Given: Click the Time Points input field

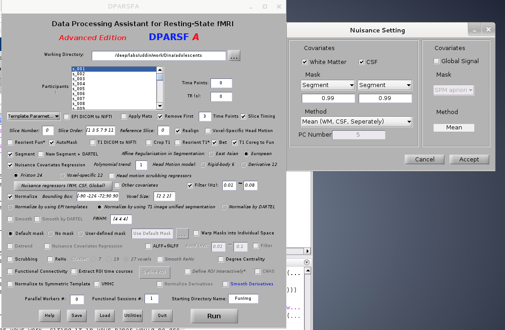Looking at the screenshot, I should (x=221, y=83).
